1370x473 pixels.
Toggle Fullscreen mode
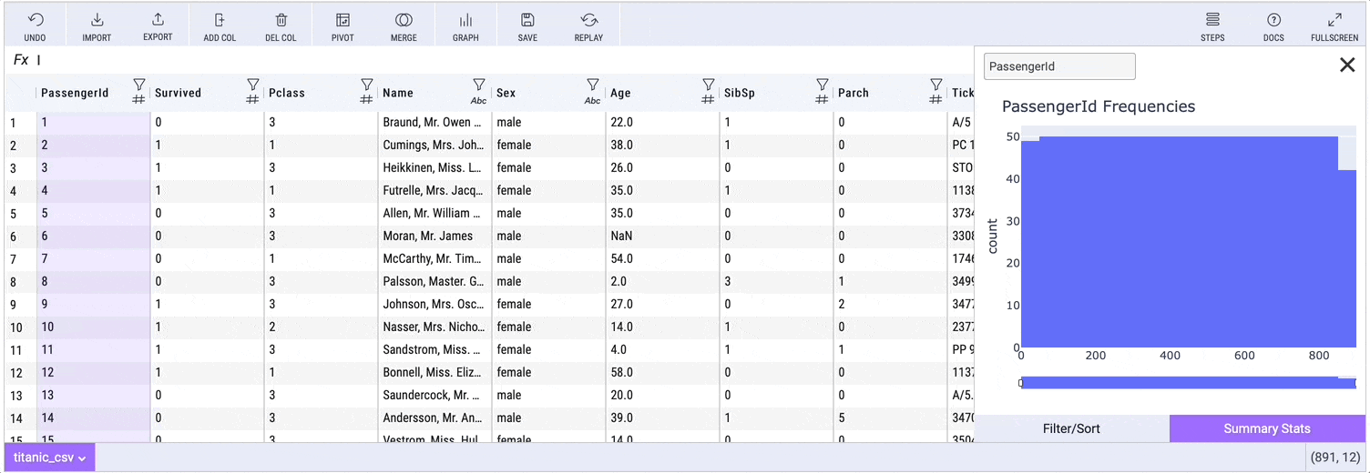coord(1334,21)
